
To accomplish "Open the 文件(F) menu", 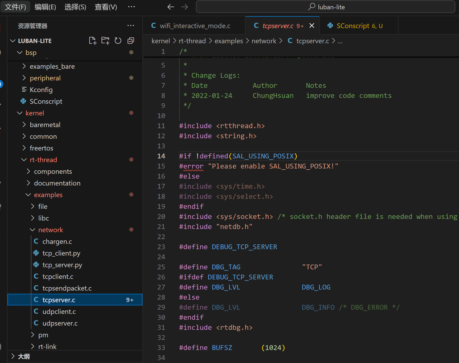I will 15,7.
